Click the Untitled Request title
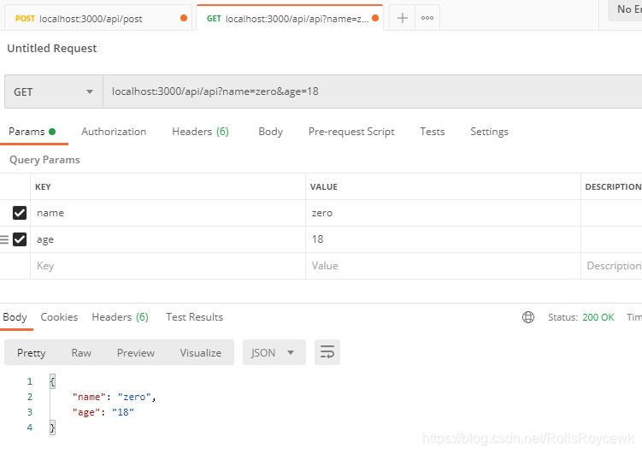642x454 pixels. point(51,48)
